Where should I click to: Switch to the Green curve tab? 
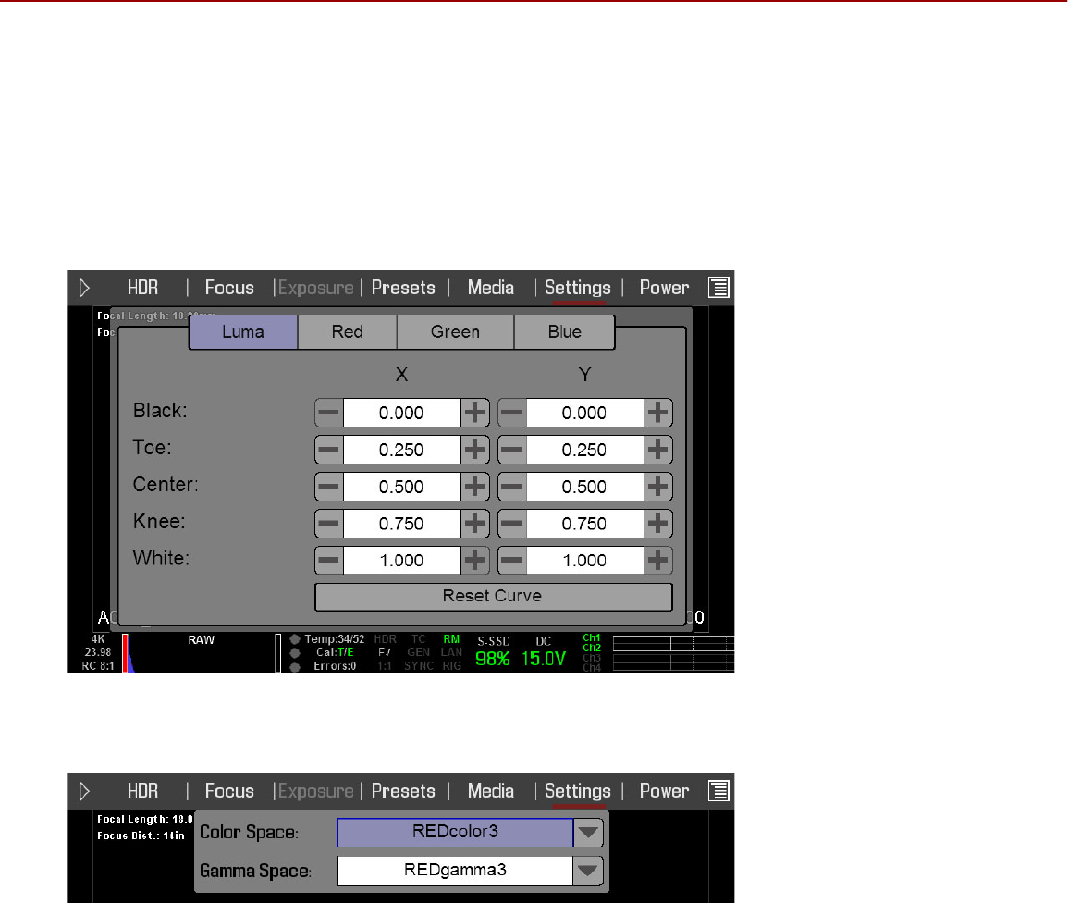tap(455, 332)
